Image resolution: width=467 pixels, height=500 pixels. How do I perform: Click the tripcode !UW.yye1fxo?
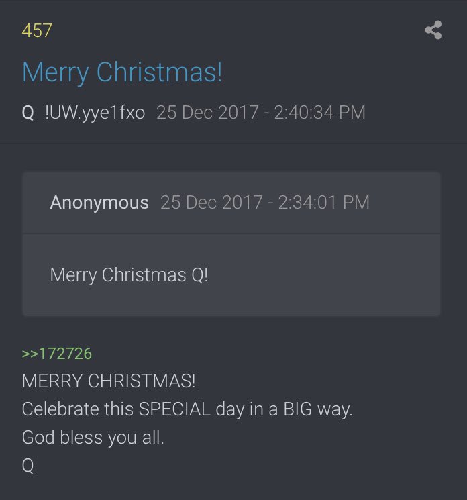click(95, 113)
